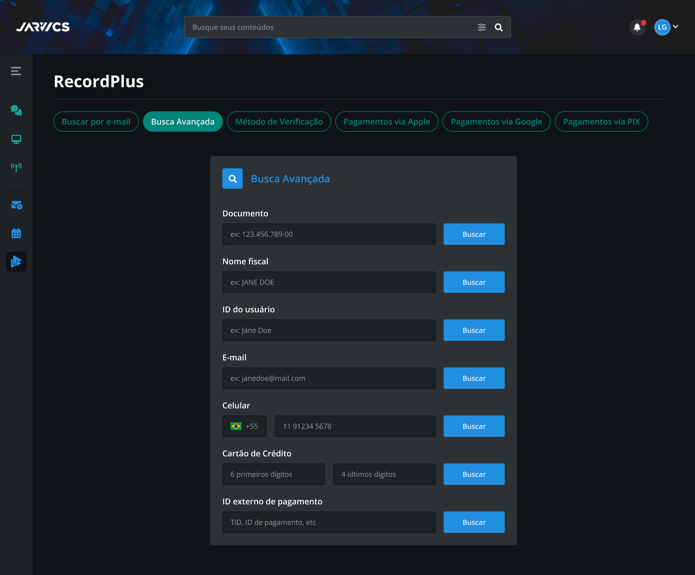Open Pagamentos via Google tab

click(x=497, y=122)
